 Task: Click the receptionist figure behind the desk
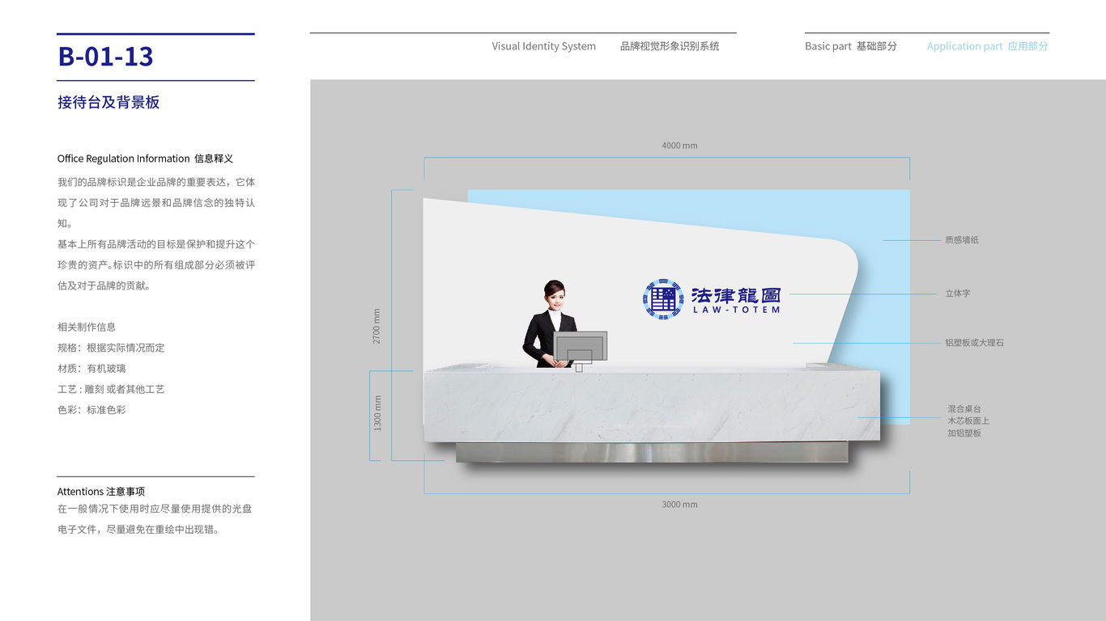pyautogui.click(x=550, y=324)
